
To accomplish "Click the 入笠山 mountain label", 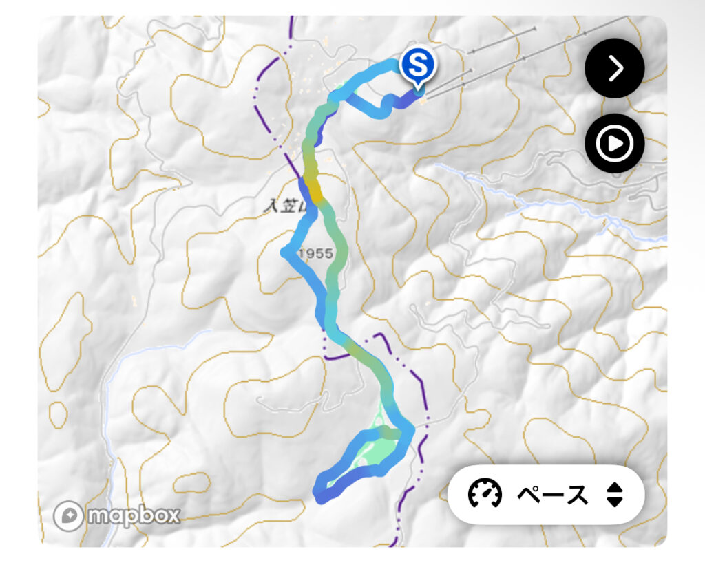I will (x=284, y=205).
